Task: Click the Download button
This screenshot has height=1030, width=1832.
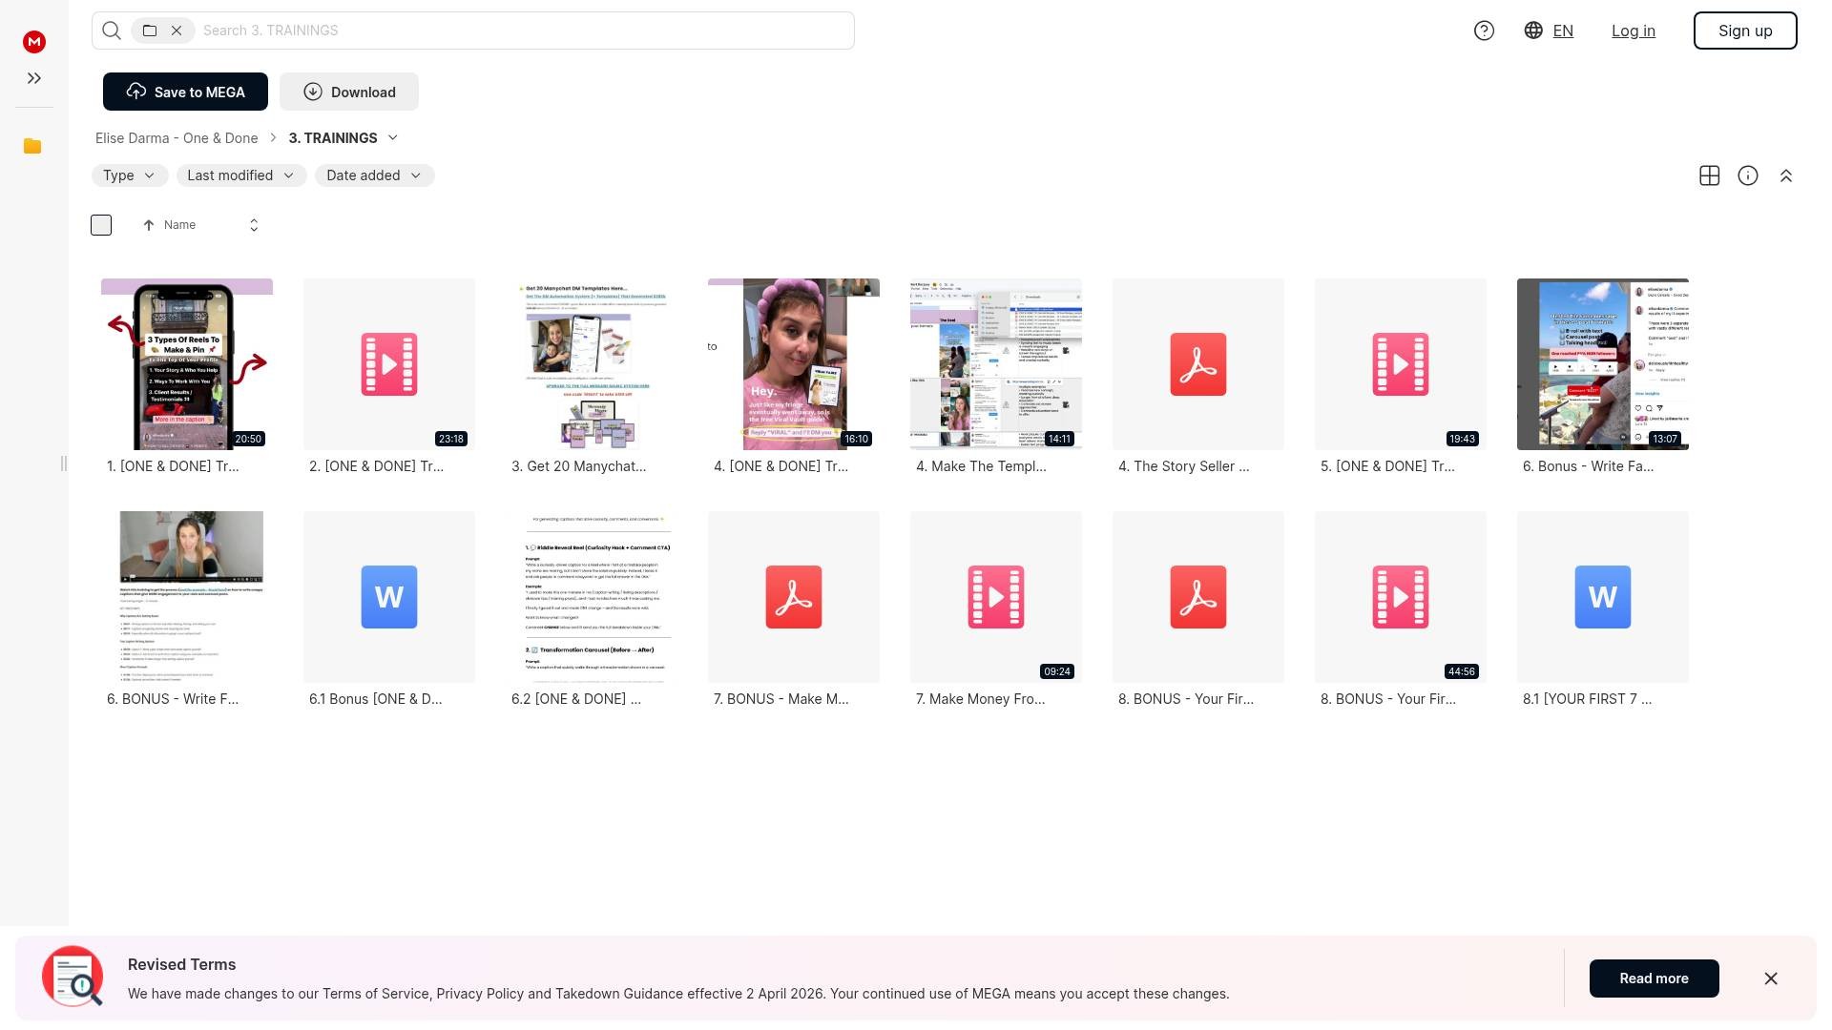Action: 349,93
